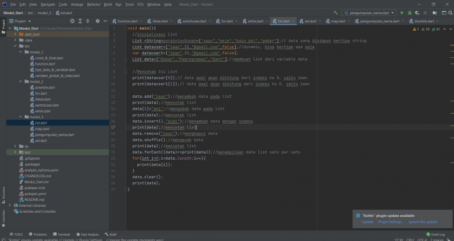This screenshot has width=454, height=241.
Task: Open Project panel gear settings
Action: point(97,21)
